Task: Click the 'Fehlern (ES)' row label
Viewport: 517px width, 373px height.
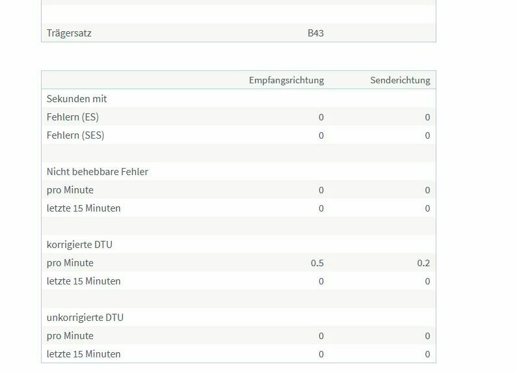Action: (x=73, y=117)
